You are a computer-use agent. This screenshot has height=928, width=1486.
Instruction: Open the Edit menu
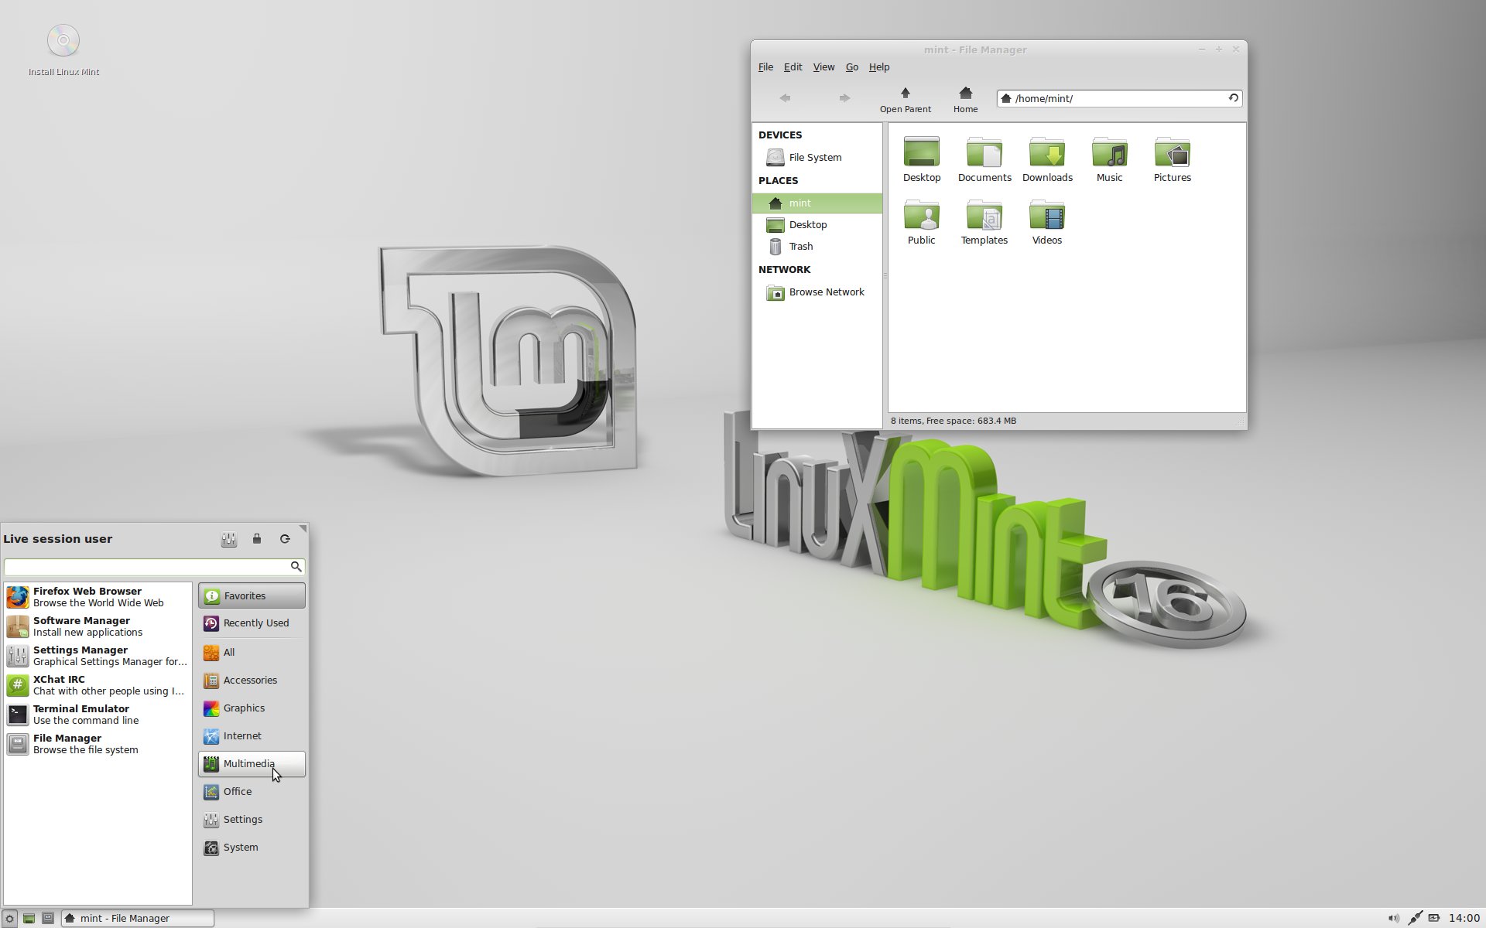793,67
